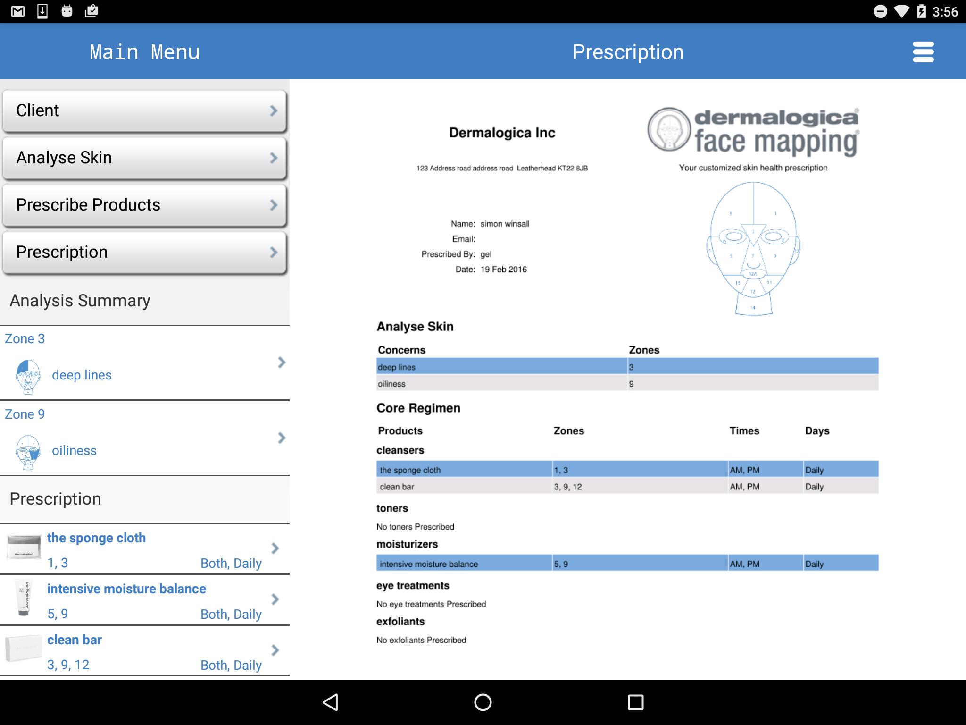Open the Analyse Skin menu button
Image resolution: width=966 pixels, height=725 pixels.
tap(144, 158)
